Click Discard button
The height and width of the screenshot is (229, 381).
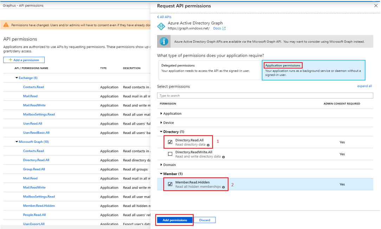pos(205,220)
